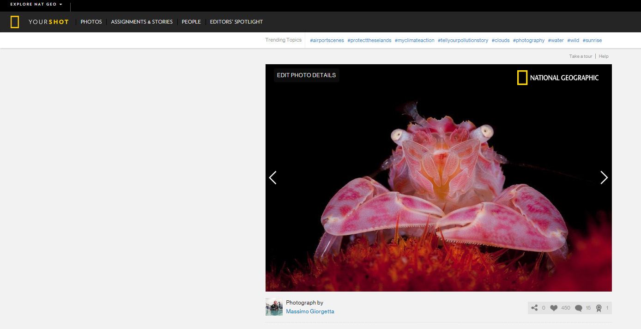Open Editors' Spotlight page
Viewport: 641px width, 329px height.
[x=236, y=22]
